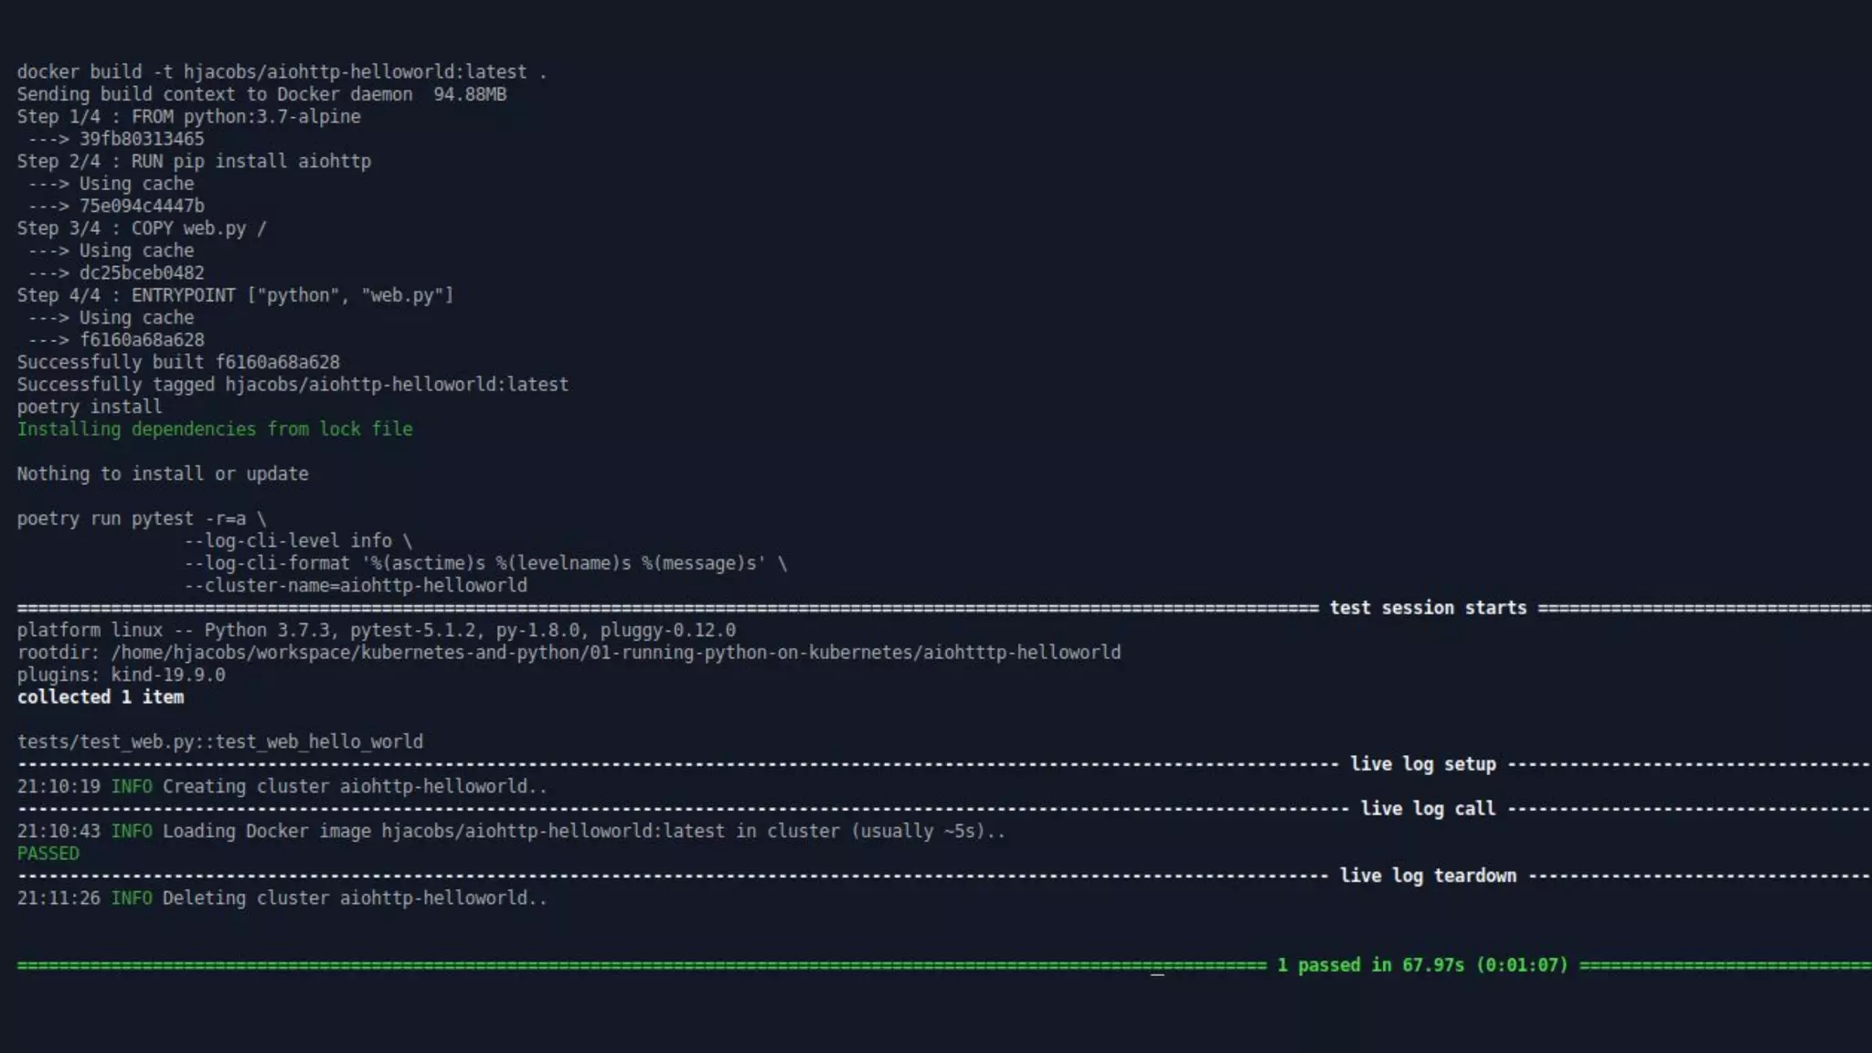Click 'Sending build context to Docker daemon' line
This screenshot has width=1872, height=1053.
pyautogui.click(x=261, y=94)
